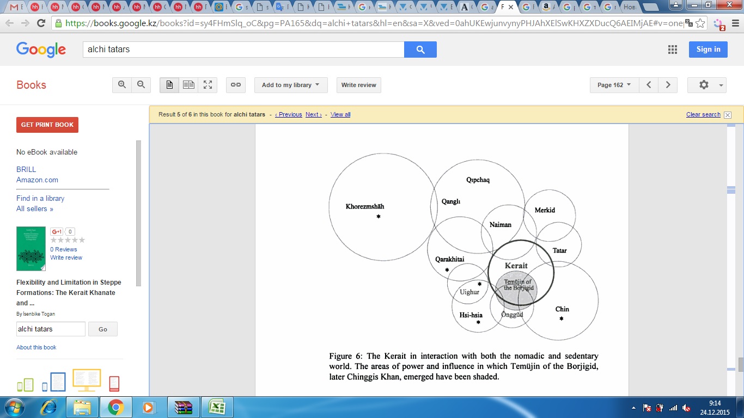The height and width of the screenshot is (418, 744).
Task: Click the Write review button
Action: coord(358,85)
